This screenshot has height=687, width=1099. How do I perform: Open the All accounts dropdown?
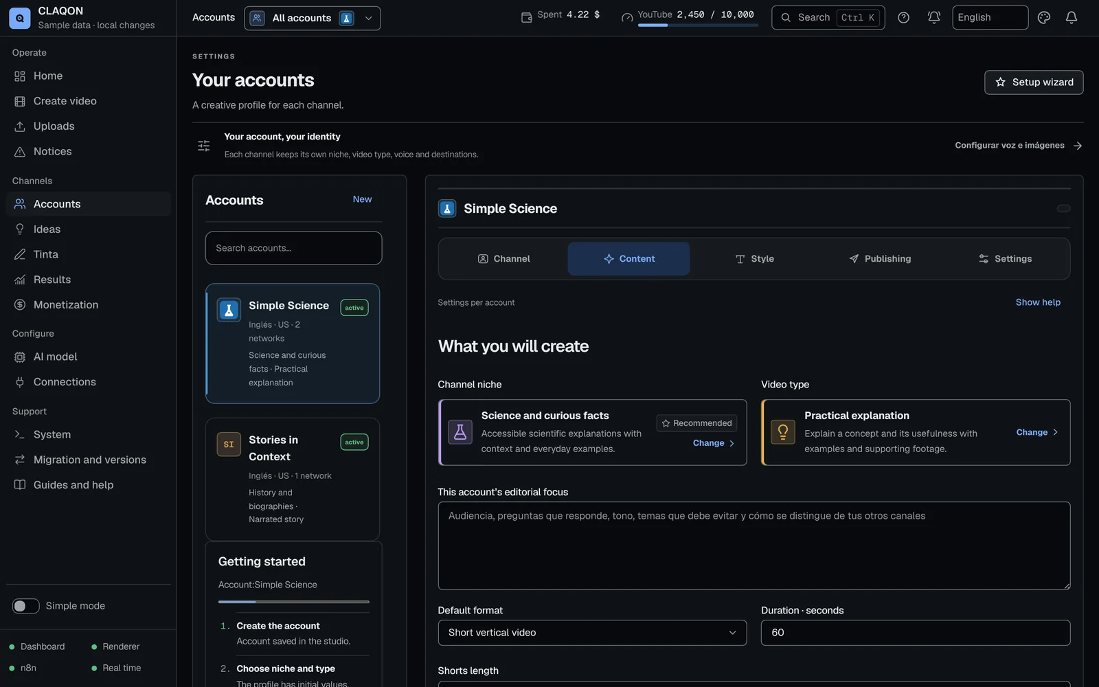(x=313, y=18)
